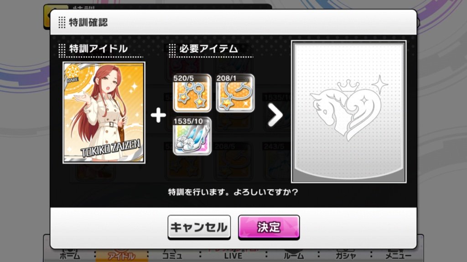The width and height of the screenshot is (467, 262).
Task: Open the コミュ tab in bottom bar
Action: (172, 256)
